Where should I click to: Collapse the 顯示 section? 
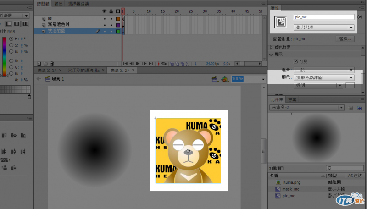tap(271, 55)
